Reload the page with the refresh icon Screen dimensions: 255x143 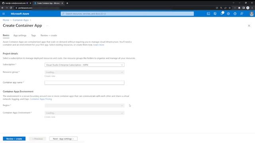tap(11, 8)
